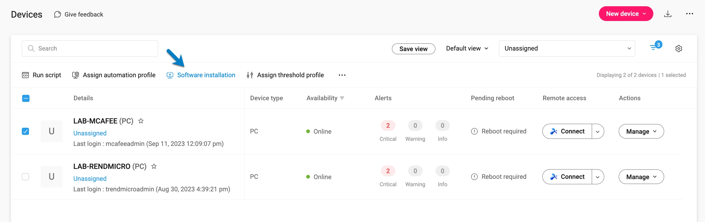Click the Availability column header
Screen dimensions: 705x222
[x=322, y=98]
